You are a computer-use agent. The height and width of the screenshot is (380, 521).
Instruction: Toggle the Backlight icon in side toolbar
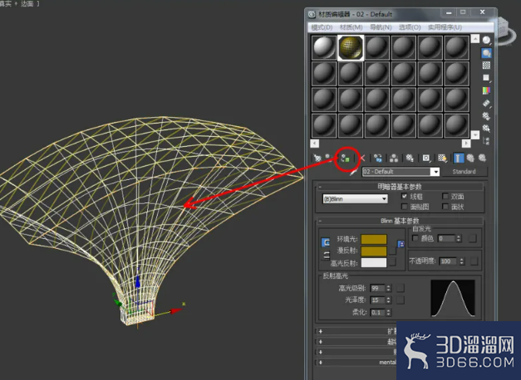coord(486,53)
